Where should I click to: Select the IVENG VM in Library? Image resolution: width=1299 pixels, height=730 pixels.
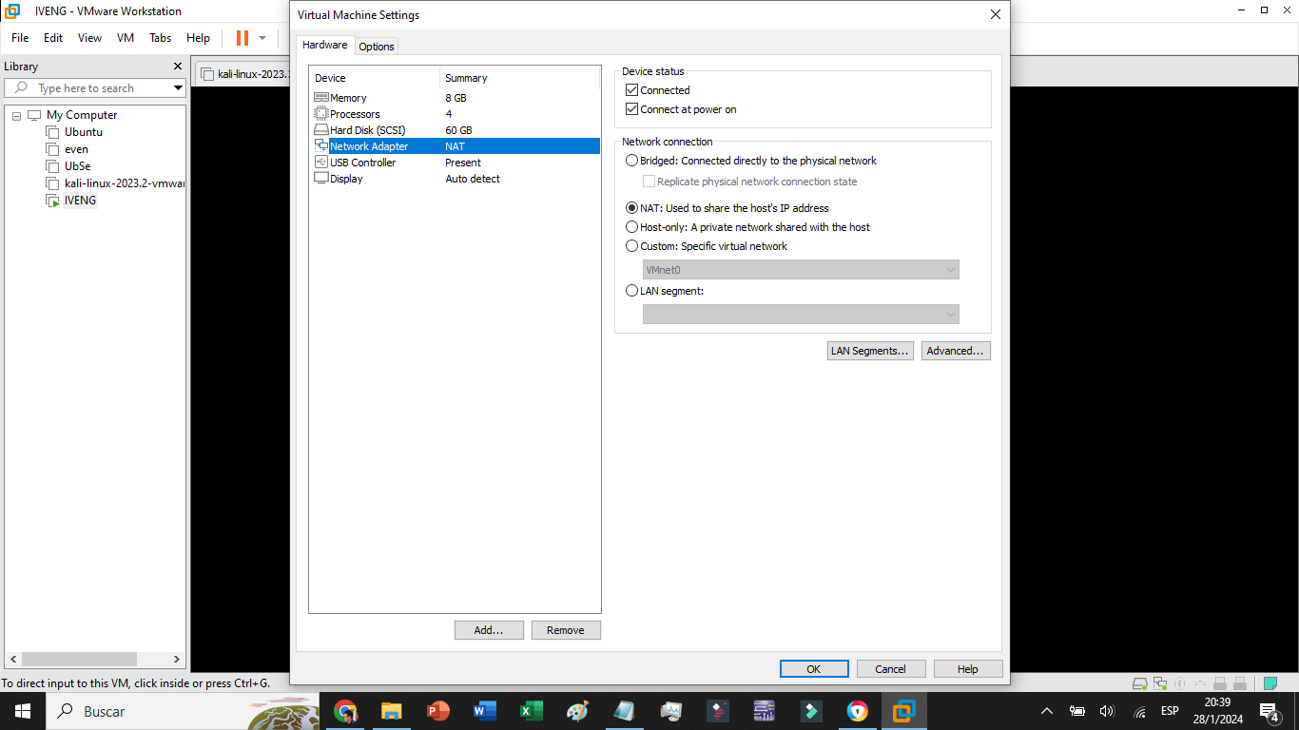(x=80, y=201)
